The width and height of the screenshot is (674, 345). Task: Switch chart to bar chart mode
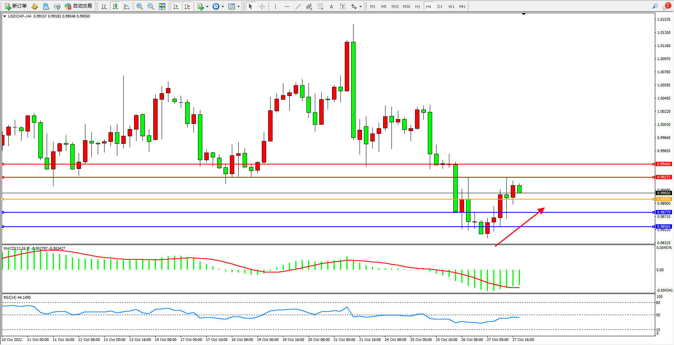click(x=104, y=6)
